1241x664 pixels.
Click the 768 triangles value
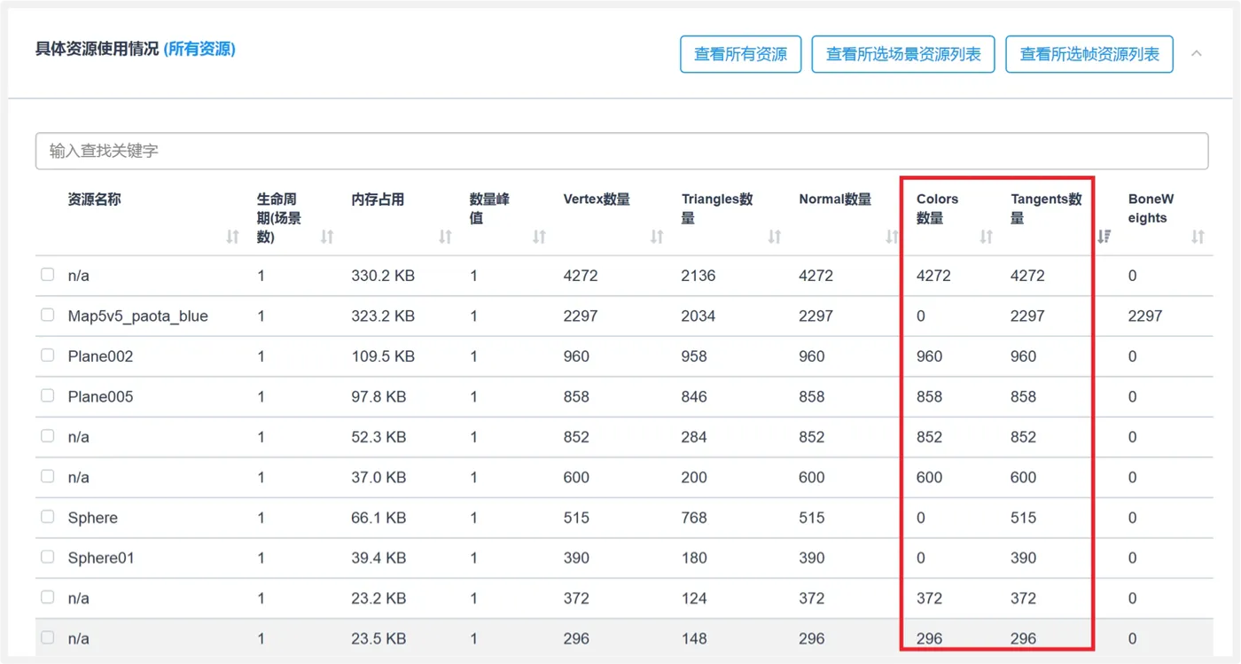point(694,518)
